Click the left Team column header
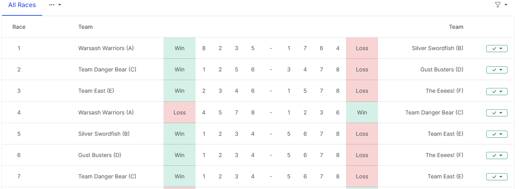 coord(85,27)
